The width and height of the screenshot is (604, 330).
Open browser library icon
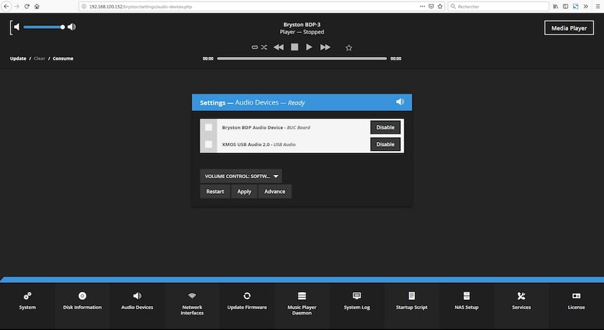[556, 6]
